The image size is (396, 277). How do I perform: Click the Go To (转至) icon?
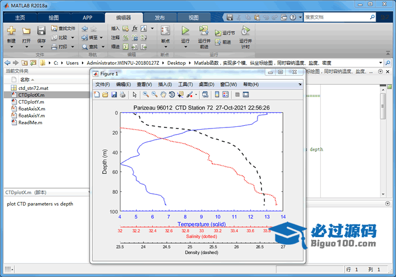(x=85, y=38)
